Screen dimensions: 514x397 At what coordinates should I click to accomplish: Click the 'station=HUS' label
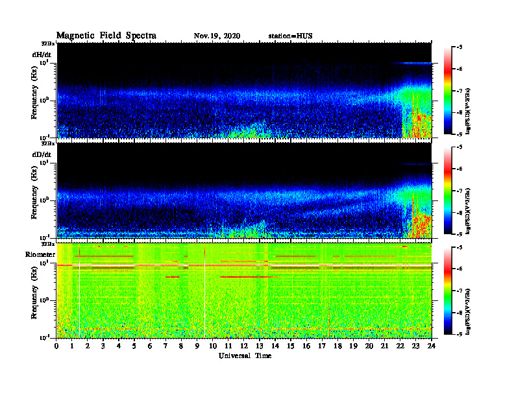tap(290, 36)
